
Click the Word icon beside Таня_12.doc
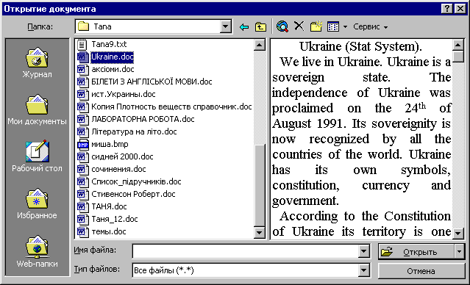pos(82,220)
